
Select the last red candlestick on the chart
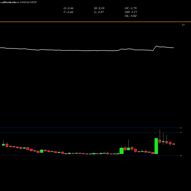pyautogui.click(x=173, y=144)
